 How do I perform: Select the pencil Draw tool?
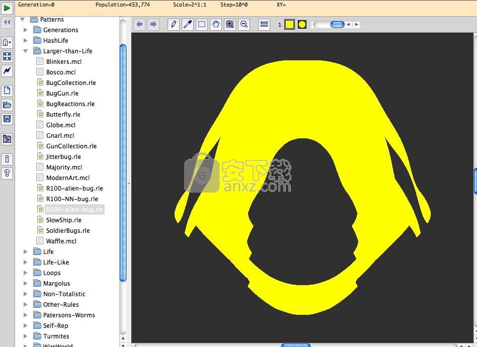(174, 24)
